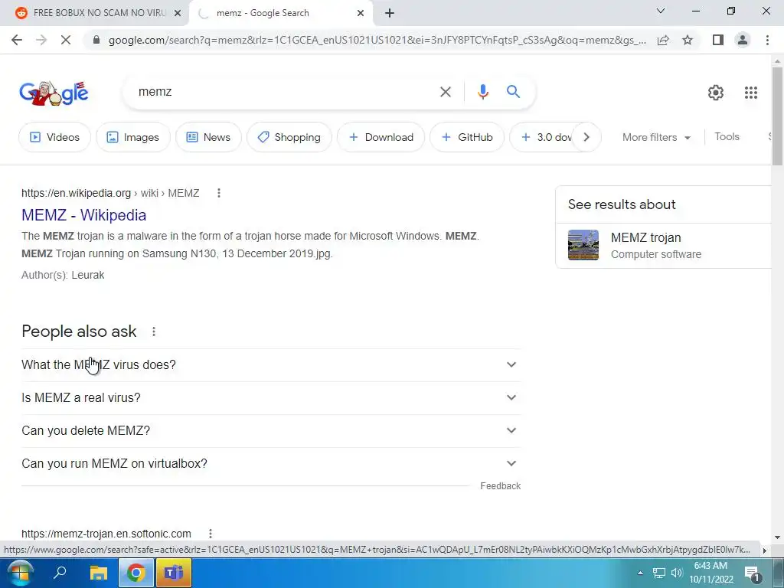
Task: Expand "What the MEMZ virus does?"
Action: [x=271, y=365]
